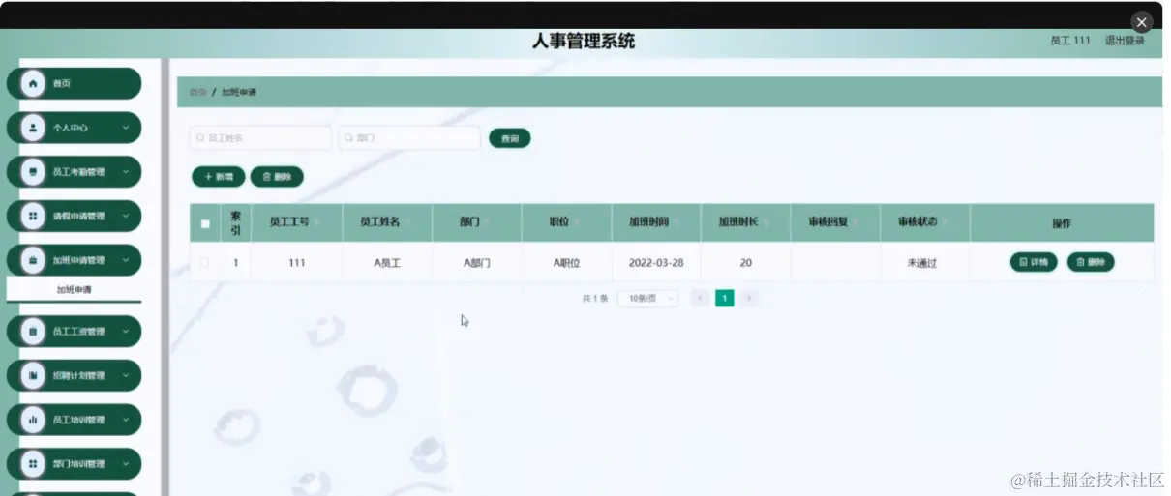Click the 2022-03-28 date cell
The height and width of the screenshot is (496, 1171).
[x=656, y=263]
